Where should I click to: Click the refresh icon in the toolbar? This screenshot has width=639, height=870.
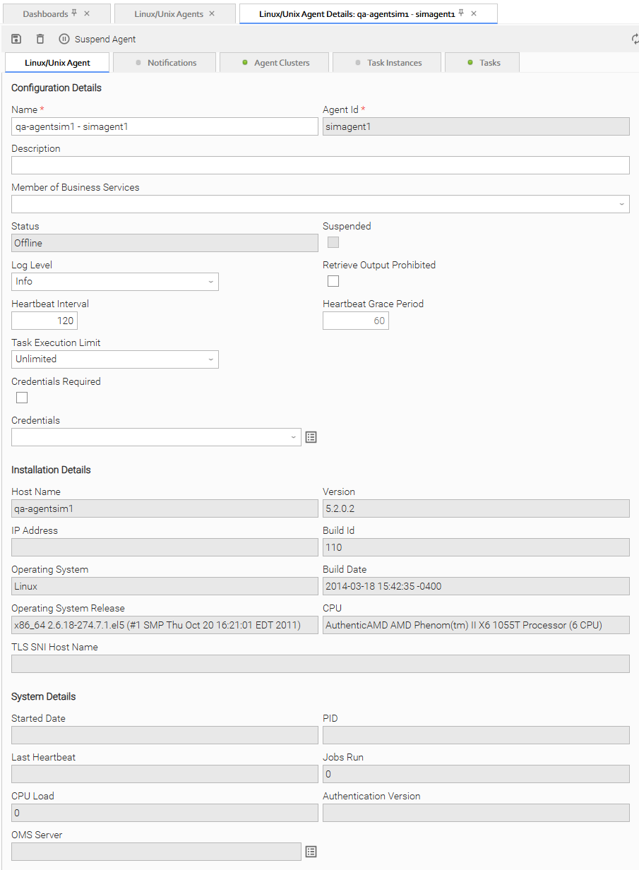click(x=635, y=39)
